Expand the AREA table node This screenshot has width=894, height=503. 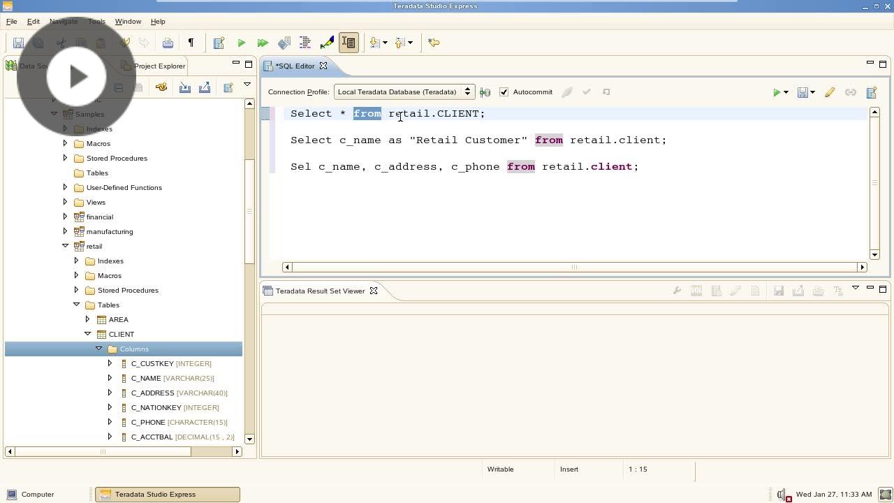87,319
